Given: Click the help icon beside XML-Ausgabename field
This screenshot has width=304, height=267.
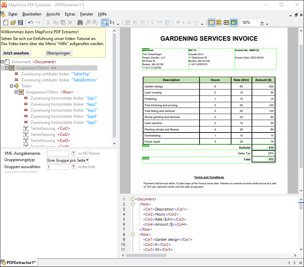Looking at the screenshot, I should pyautogui.click(x=74, y=153).
